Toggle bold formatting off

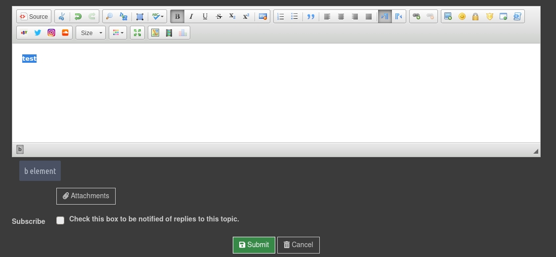point(177,16)
